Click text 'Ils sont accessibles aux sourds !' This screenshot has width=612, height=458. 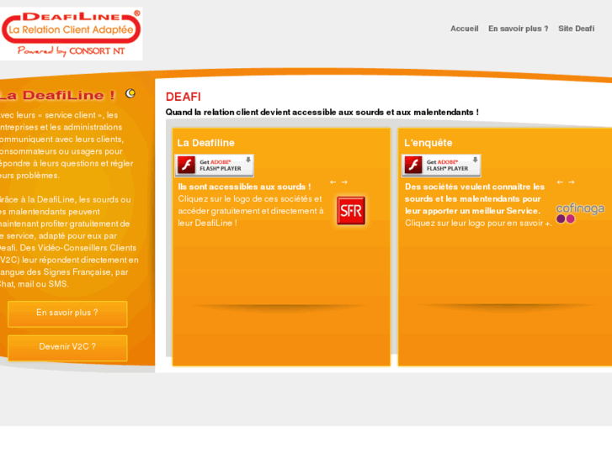point(244,187)
